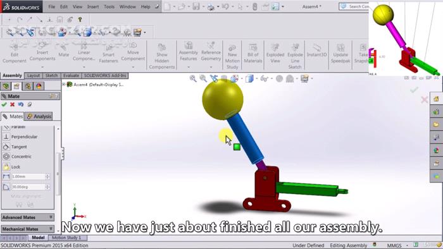Click the Print icon in the top toolbar

211,6
